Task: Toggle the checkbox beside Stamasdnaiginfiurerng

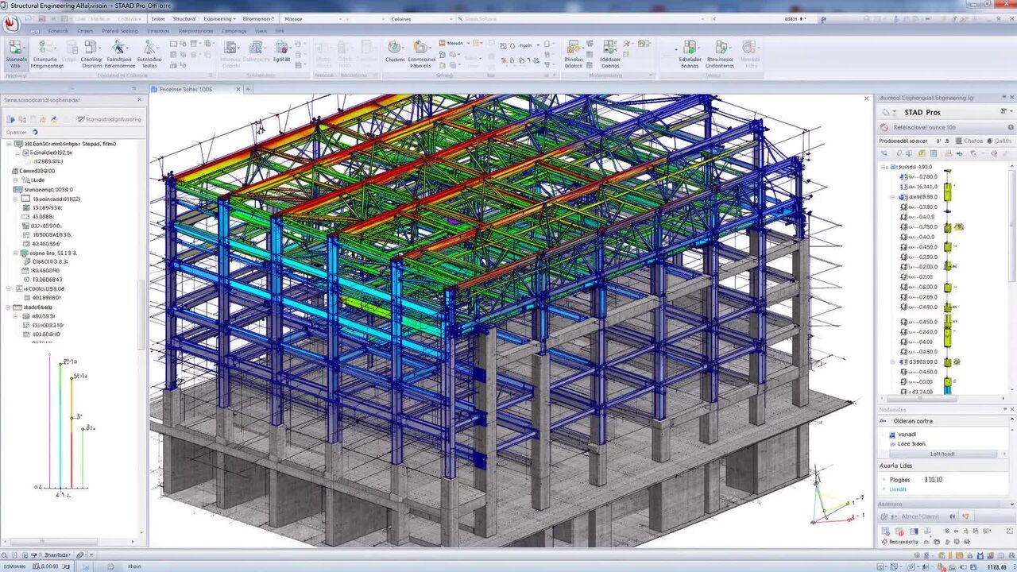Action: click(x=81, y=119)
